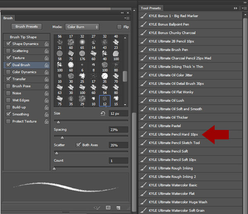Uncheck the Texture checkbox
Screen dimensions: 248x214
click(x=8, y=58)
